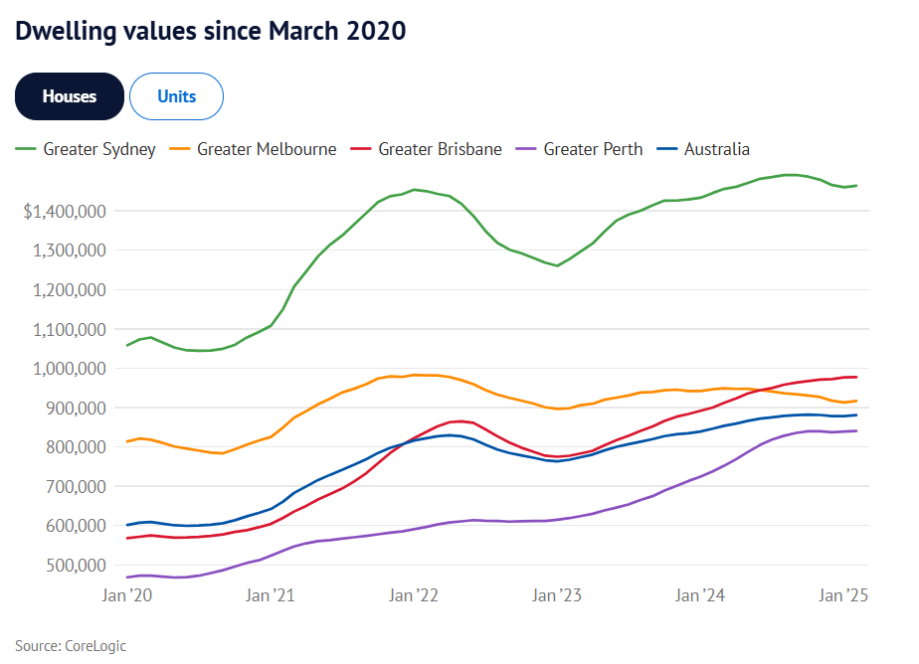
Task: Click the green Greater Sydney legend swatch
Action: pyautogui.click(x=26, y=149)
